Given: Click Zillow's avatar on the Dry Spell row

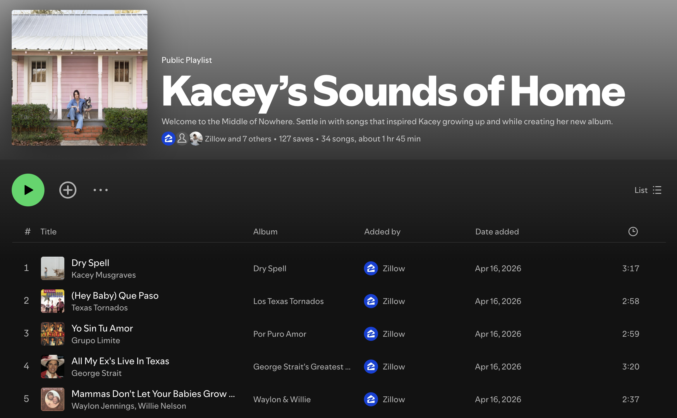Looking at the screenshot, I should (371, 268).
